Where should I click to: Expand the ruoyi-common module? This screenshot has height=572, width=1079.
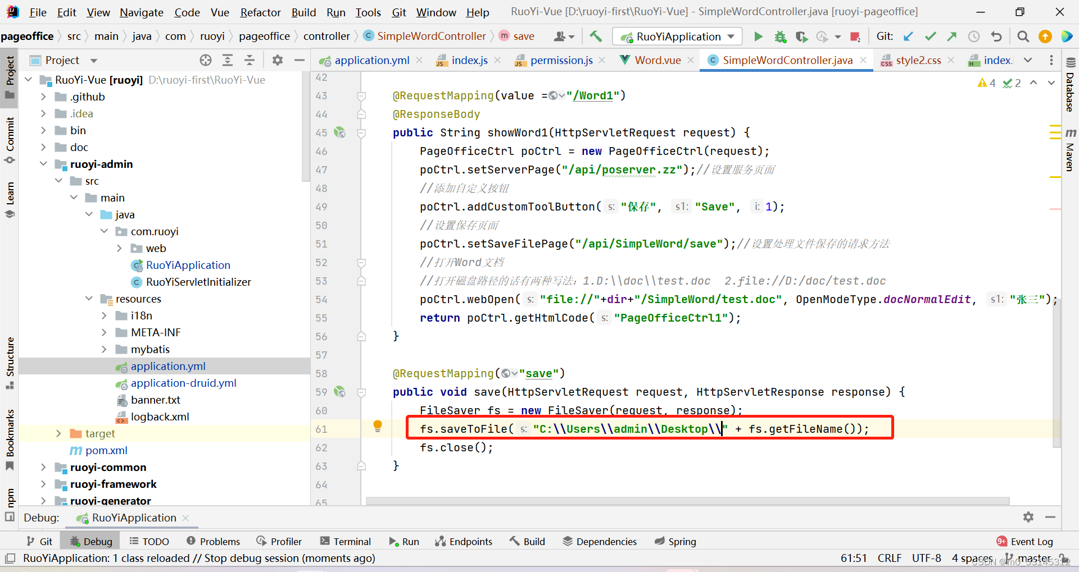click(x=44, y=467)
